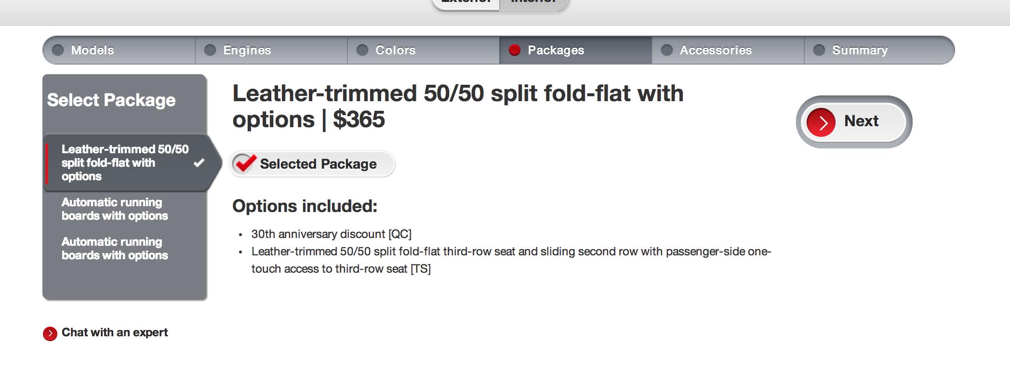Toggle the Selected Package checkbox button
The height and width of the screenshot is (371, 1010).
tap(312, 164)
